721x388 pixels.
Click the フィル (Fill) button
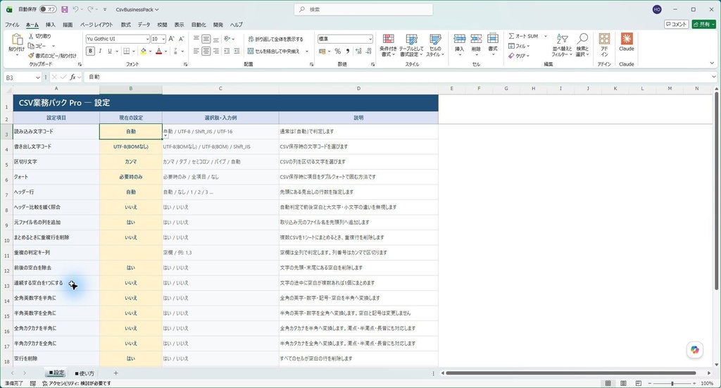point(519,46)
